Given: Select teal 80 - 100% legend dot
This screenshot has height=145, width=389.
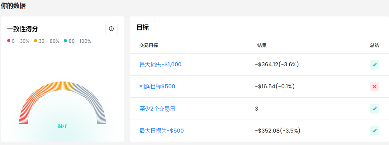Looking at the screenshot, I should click(x=65, y=41).
